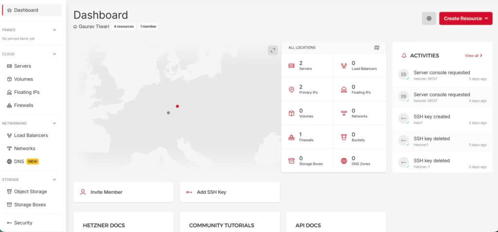Image resolution: width=498 pixels, height=232 pixels.
Task: Open the Create Resource dropdown
Action: point(465,18)
